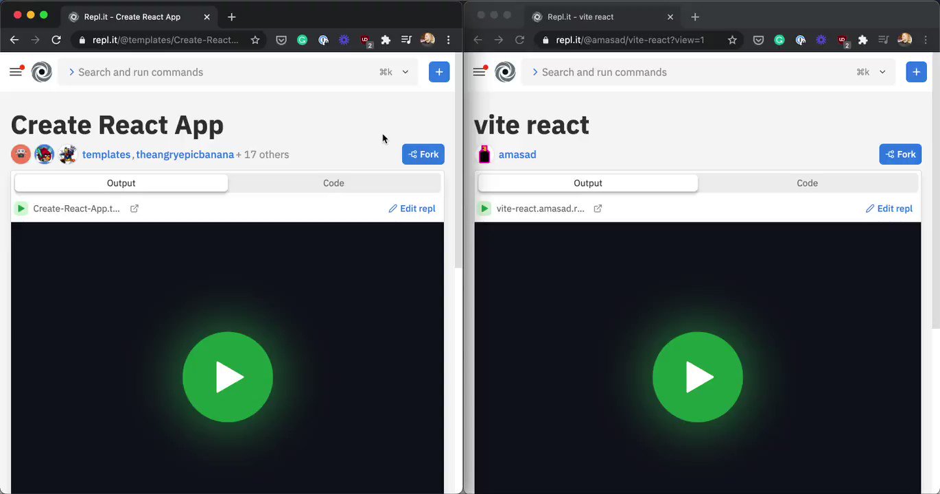Click the Replit logo in Create React App window
The width and height of the screenshot is (940, 494).
[x=42, y=72]
